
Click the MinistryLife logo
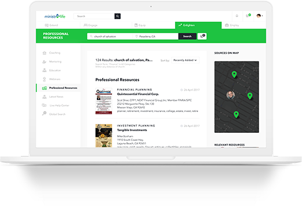point(55,16)
